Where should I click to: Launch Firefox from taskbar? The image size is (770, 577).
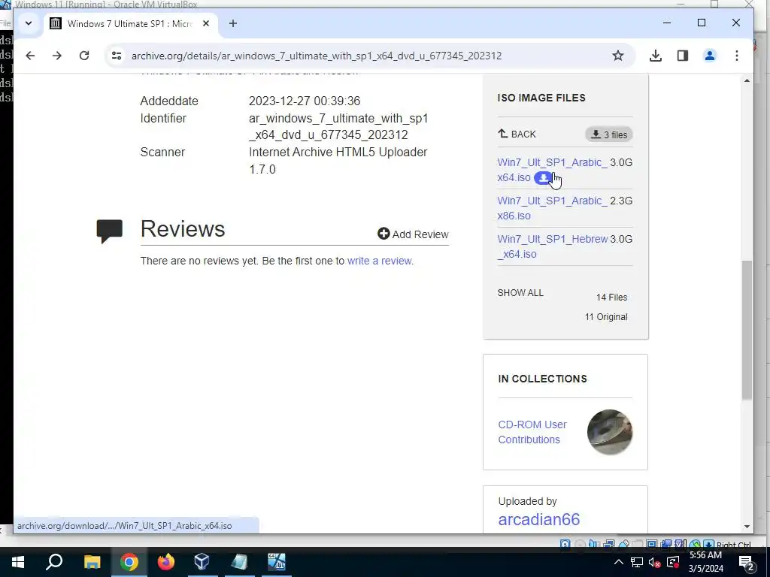166,562
